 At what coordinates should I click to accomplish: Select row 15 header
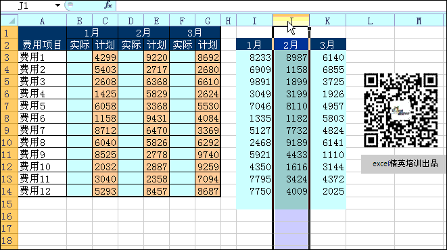coord(9,204)
